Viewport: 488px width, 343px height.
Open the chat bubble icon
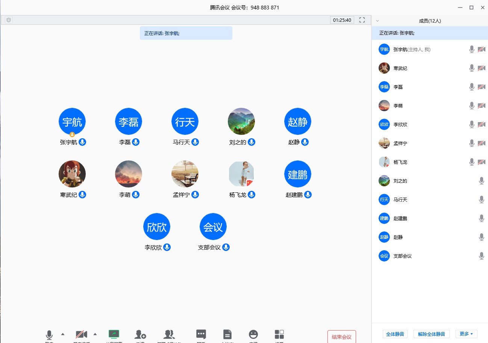201,334
